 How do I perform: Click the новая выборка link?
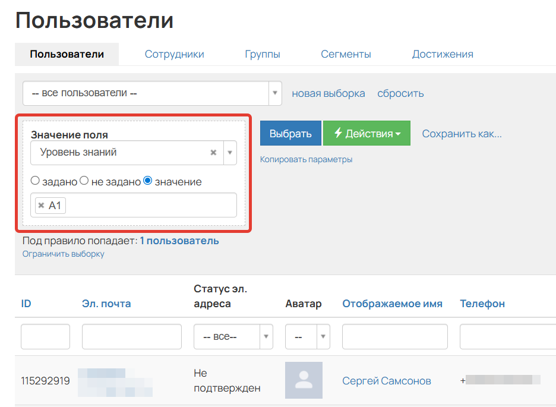328,93
